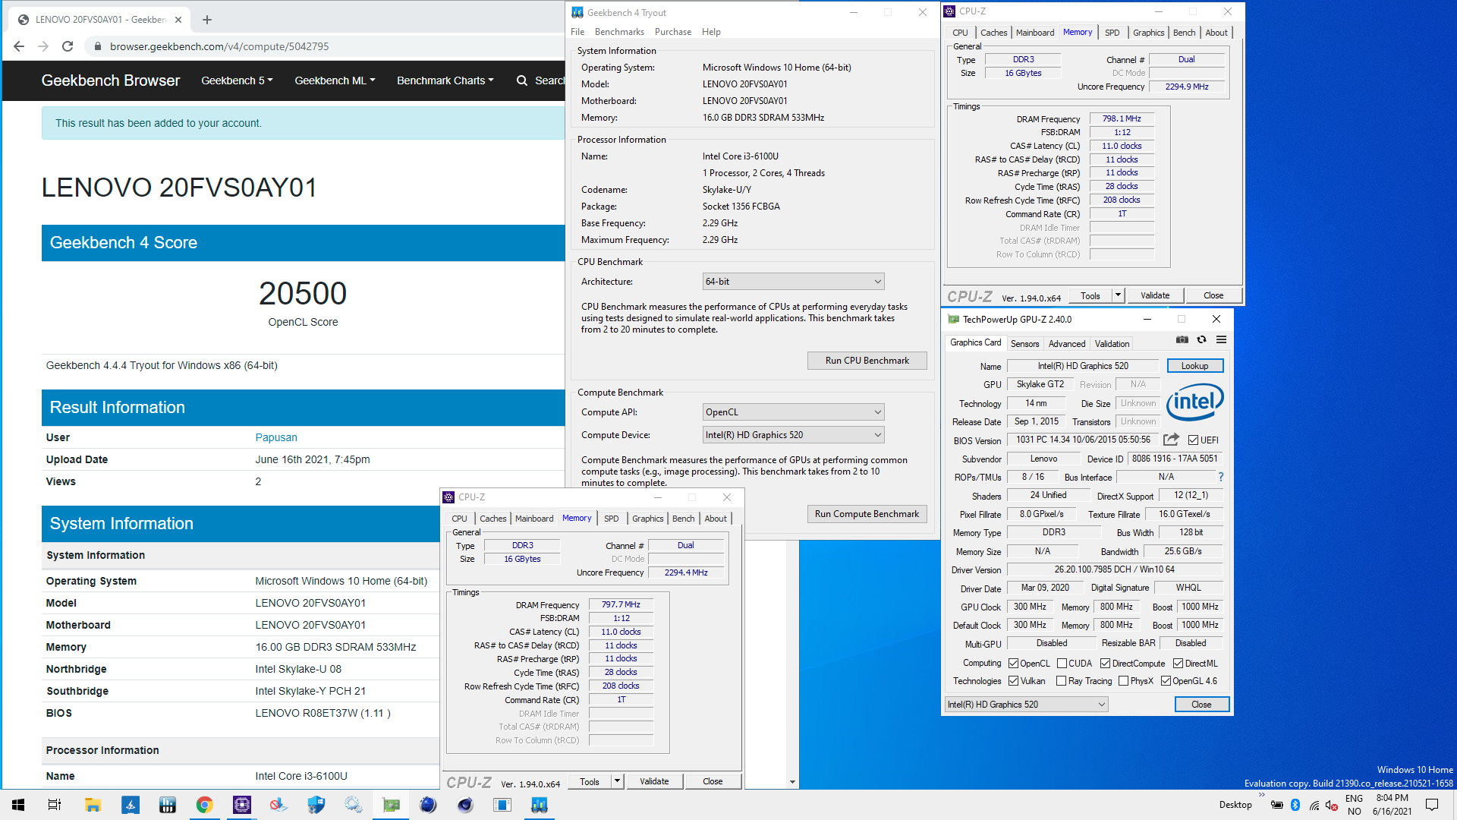This screenshot has width=1457, height=820.
Task: Toggle the UEFI checkbox in GPU-Z
Action: (1194, 440)
